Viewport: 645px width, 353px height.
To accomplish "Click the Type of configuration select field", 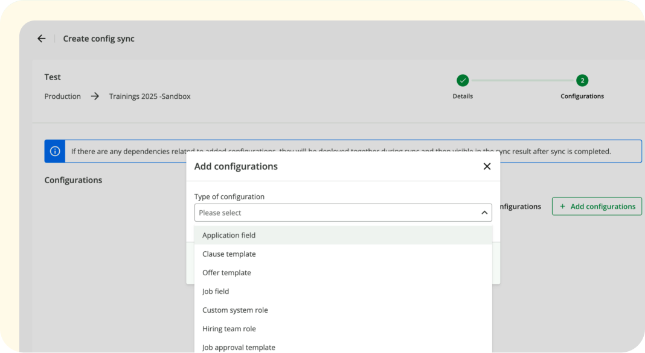I will coord(338,213).
